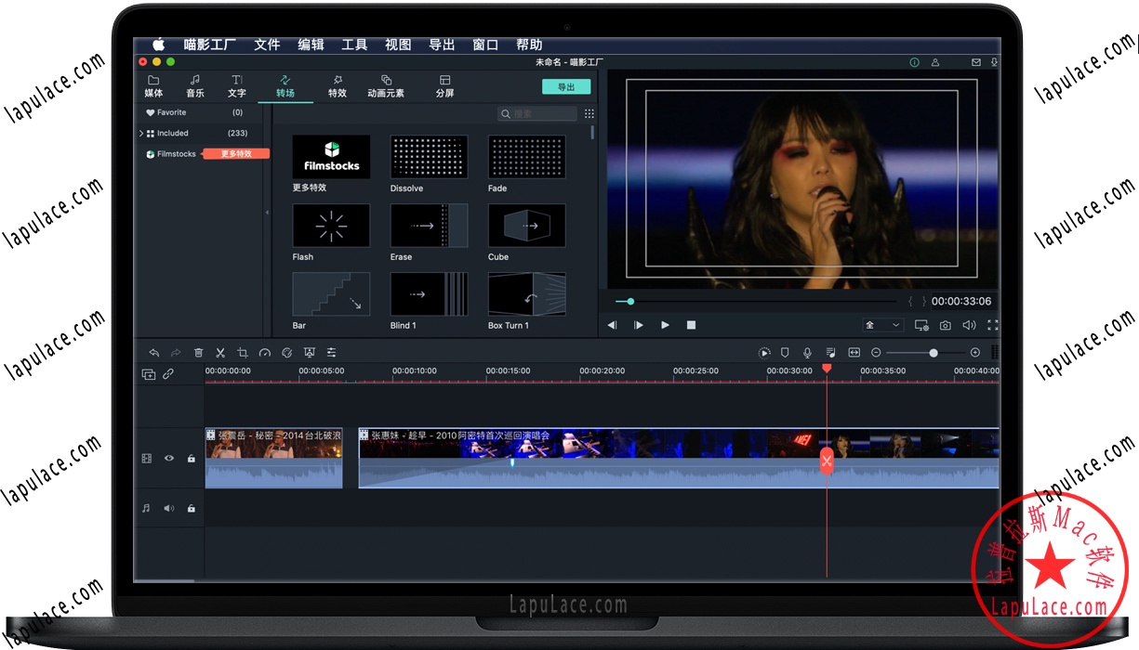Viewport: 1139px width, 650px height.
Task: Switch to grid view of transitions
Action: pos(589,113)
